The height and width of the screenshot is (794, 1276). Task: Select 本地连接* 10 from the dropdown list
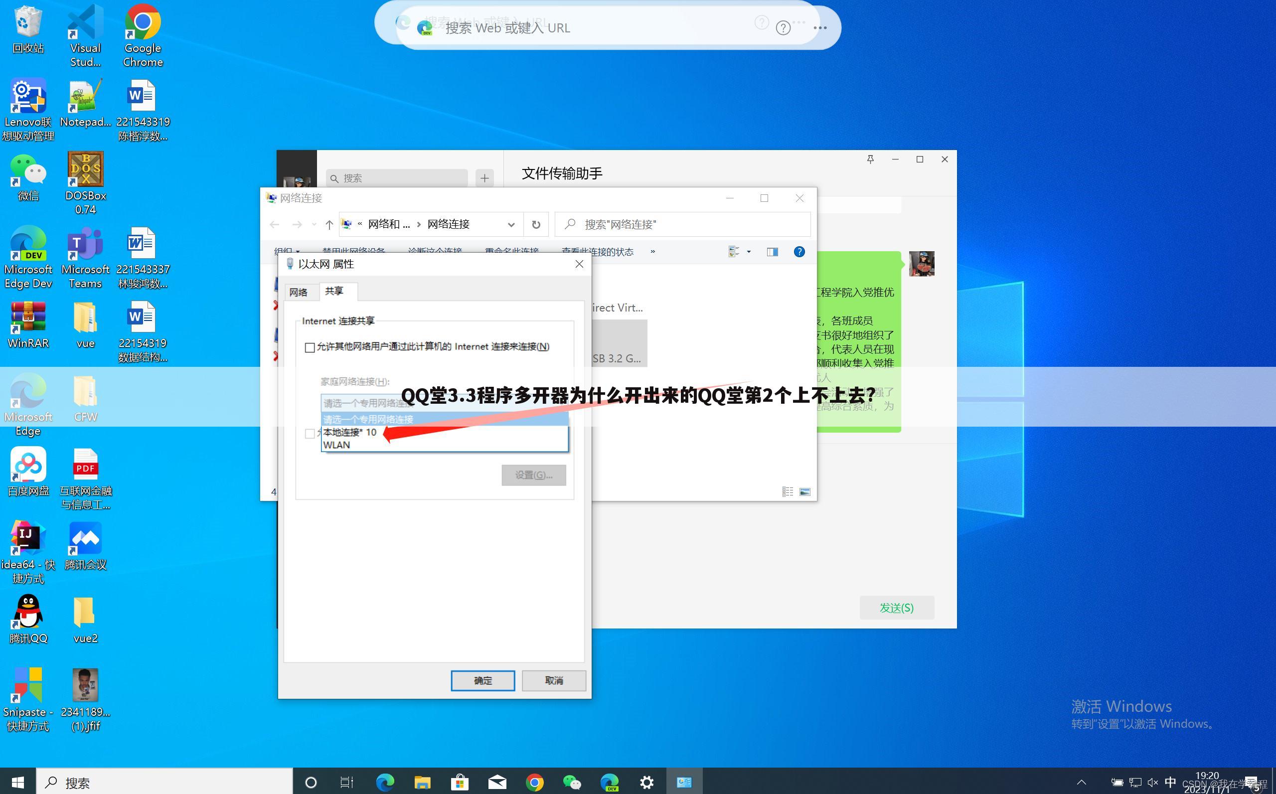point(444,432)
